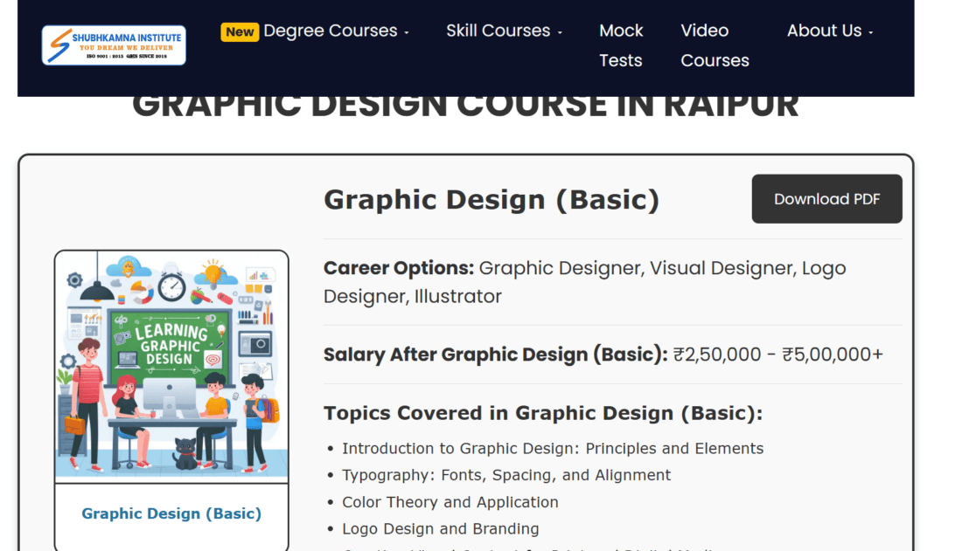This screenshot has width=962, height=551.
Task: Expand the Skill Courses menu
Action: coord(504,31)
